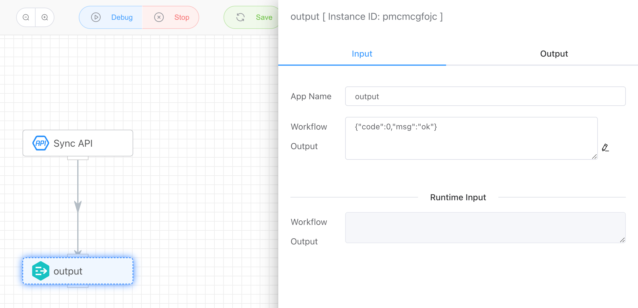Open the Workflow Output edit pencil icon
Image resolution: width=638 pixels, height=308 pixels.
tap(605, 148)
